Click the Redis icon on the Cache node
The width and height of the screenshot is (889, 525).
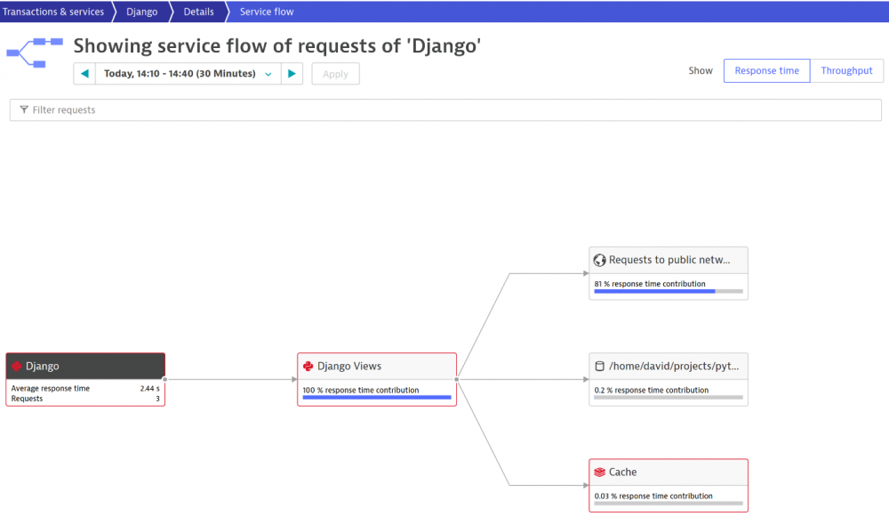(x=598, y=472)
